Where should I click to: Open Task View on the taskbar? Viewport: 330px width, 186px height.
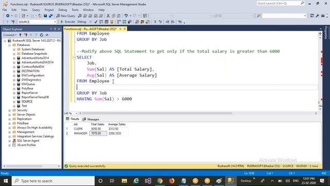pyautogui.click(x=112, y=181)
